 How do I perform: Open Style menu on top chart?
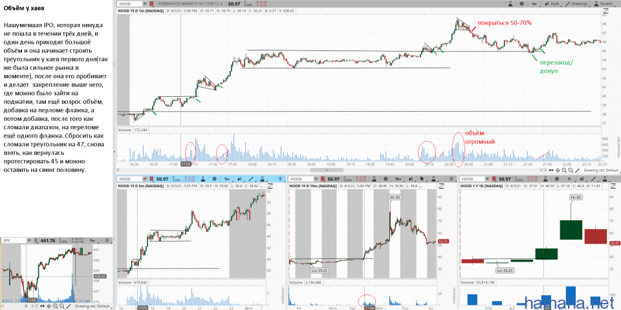(x=552, y=4)
